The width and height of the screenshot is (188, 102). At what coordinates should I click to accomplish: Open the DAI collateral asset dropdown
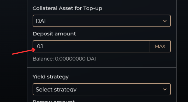coord(102,21)
